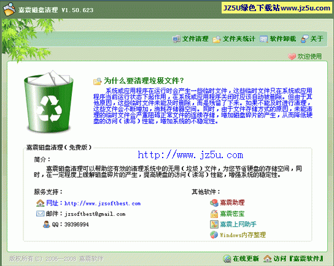Open the 关于 menu label

tap(317, 39)
